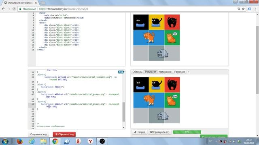Go back to the previous page
This screenshot has width=259, height=145.
pyautogui.click(x=3, y=9)
